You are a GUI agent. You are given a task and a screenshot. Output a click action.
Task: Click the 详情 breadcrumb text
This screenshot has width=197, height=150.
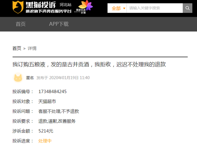click(x=32, y=48)
